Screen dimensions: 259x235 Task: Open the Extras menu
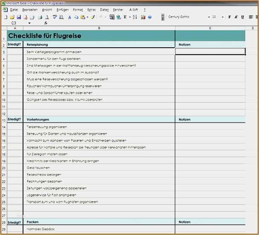(x=92, y=10)
